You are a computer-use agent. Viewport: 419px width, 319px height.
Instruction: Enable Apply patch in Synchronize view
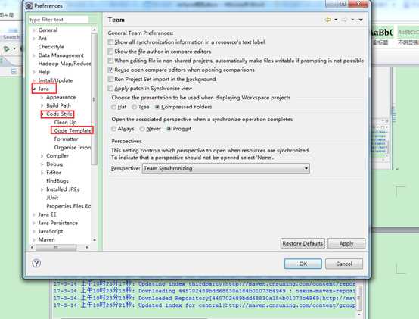pos(110,89)
